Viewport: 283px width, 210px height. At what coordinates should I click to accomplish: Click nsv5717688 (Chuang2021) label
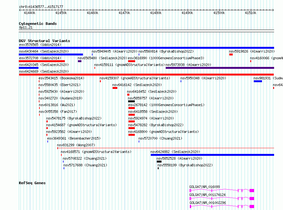(x=85, y=165)
